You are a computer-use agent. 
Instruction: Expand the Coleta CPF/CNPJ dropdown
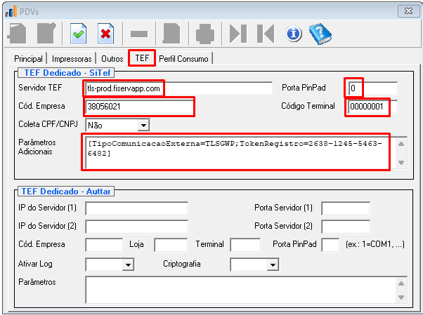tap(143, 126)
